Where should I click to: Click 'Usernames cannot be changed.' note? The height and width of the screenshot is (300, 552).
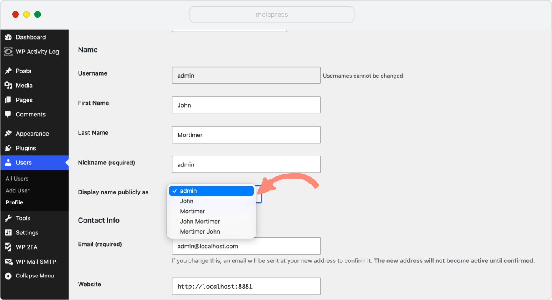pyautogui.click(x=364, y=76)
